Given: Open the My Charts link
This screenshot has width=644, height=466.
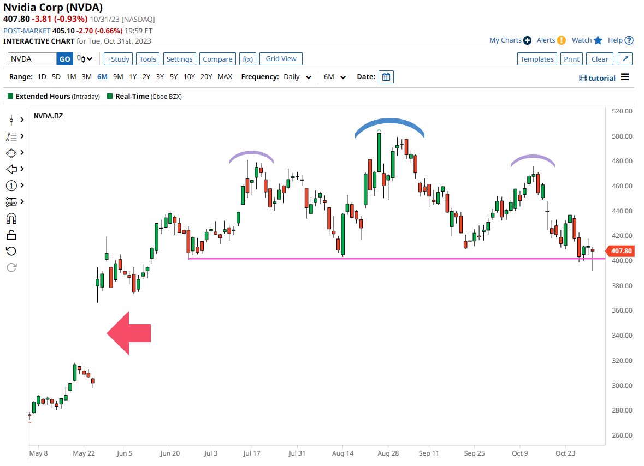Looking at the screenshot, I should [x=505, y=40].
